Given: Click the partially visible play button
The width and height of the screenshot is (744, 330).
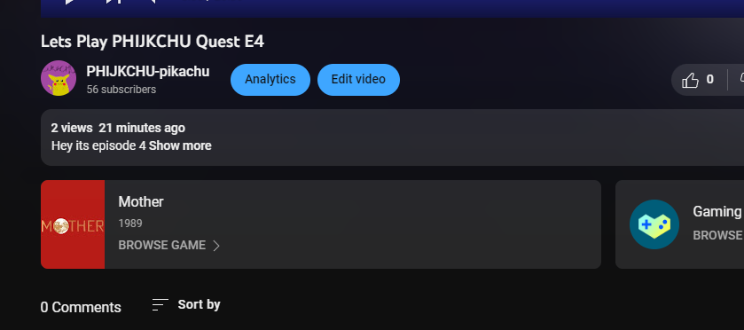Looking at the screenshot, I should (69, 2).
